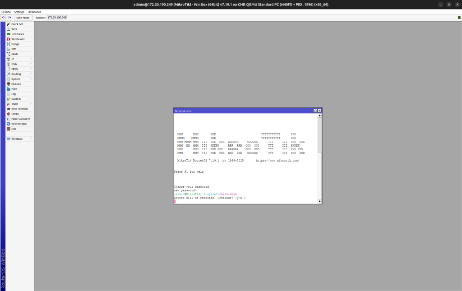The height and width of the screenshot is (291, 462).
Task: Open the Log viewer
Action: point(19,94)
